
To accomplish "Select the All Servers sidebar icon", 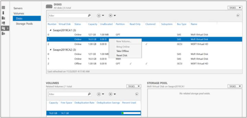I will click(3, 18).
